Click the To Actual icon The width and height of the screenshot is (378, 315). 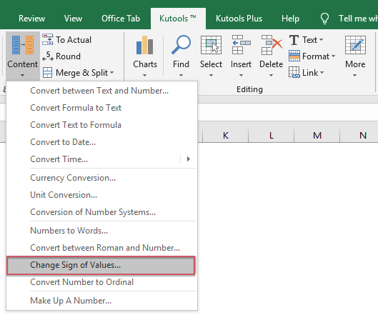pyautogui.click(x=47, y=40)
